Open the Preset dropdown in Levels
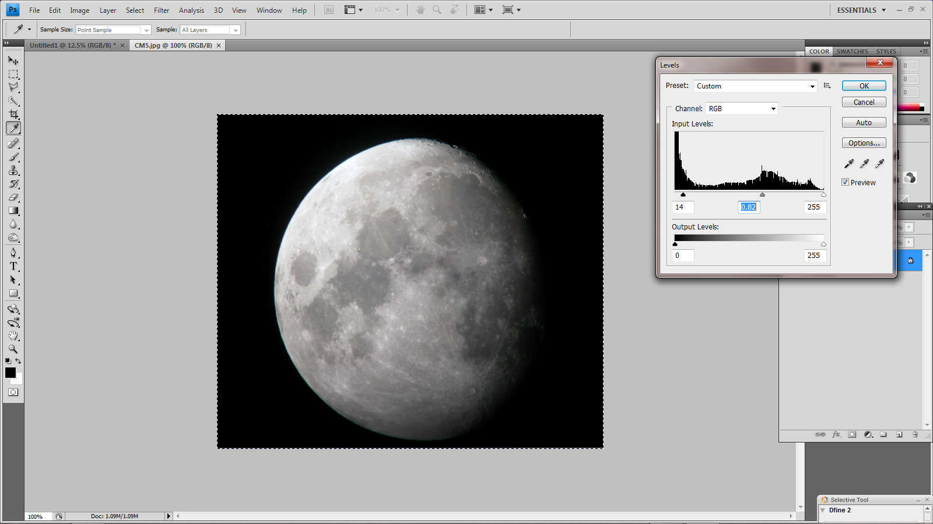The image size is (933, 524). click(x=755, y=86)
